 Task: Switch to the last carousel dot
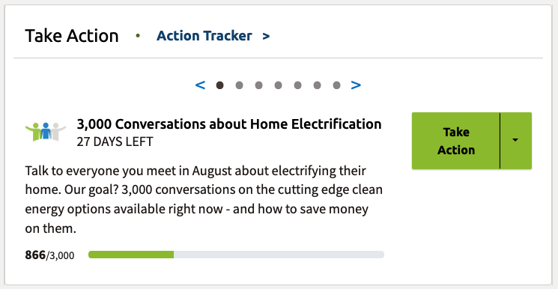[336, 85]
